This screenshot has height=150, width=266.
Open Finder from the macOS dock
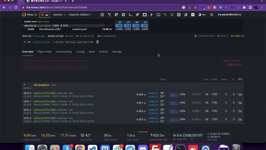tap(30, 147)
